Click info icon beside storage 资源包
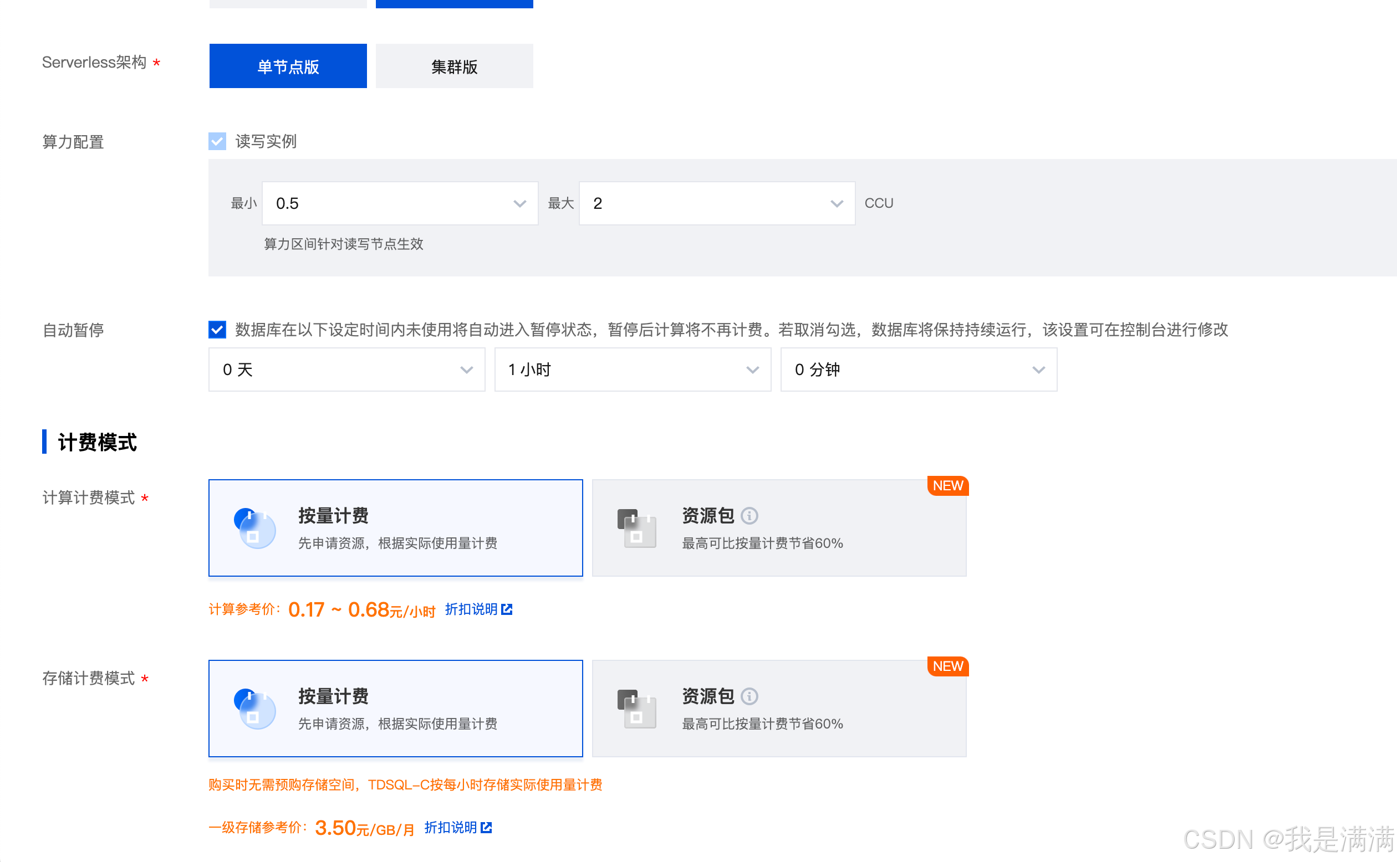 [x=749, y=696]
